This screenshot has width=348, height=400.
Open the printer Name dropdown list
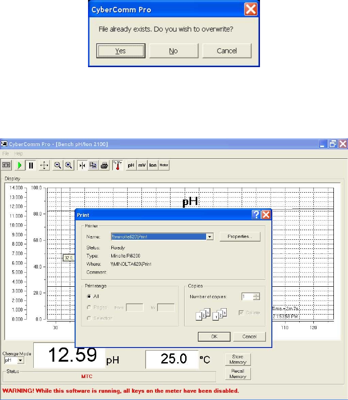(209, 237)
